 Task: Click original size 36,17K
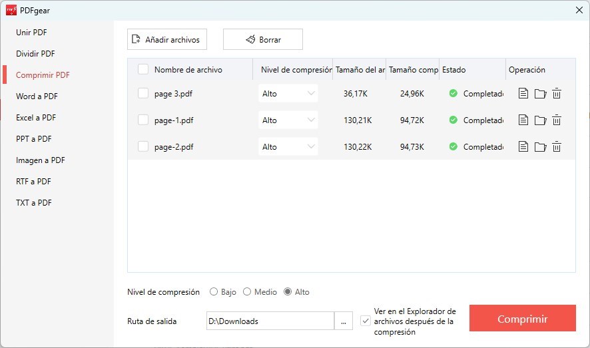tap(355, 94)
